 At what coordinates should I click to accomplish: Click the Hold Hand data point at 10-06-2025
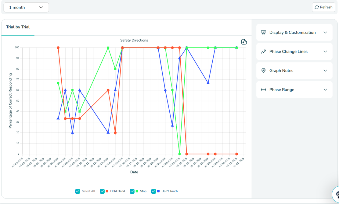[58, 48]
